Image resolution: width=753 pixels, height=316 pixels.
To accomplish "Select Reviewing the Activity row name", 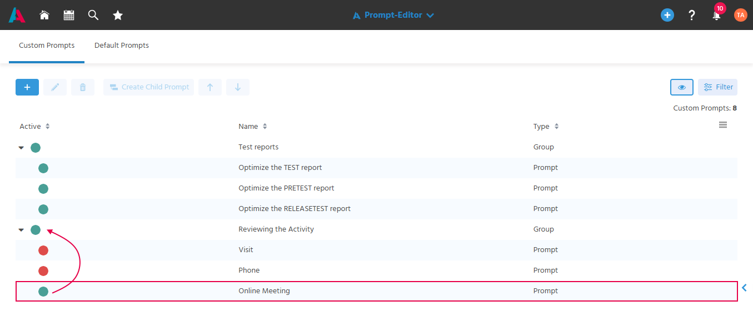I will point(276,229).
